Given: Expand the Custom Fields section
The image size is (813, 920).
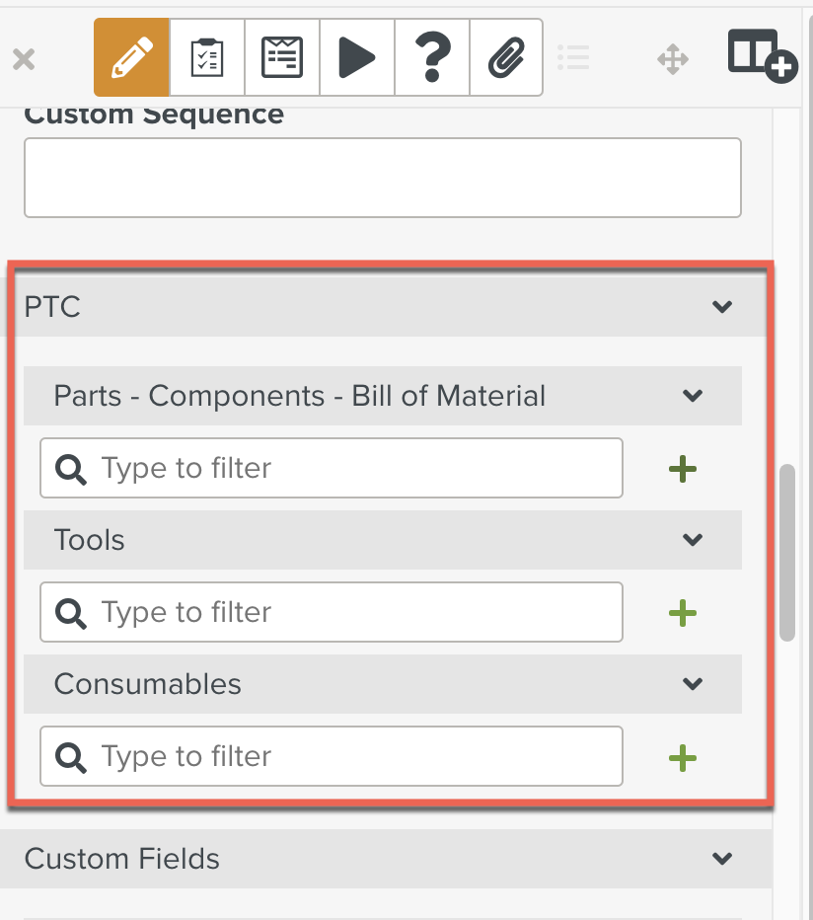Looking at the screenshot, I should (x=722, y=859).
